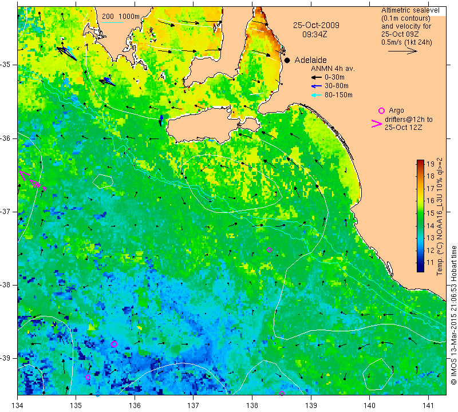
Task: Select the large Argo float circle near 135.6E
Action: coord(114,344)
